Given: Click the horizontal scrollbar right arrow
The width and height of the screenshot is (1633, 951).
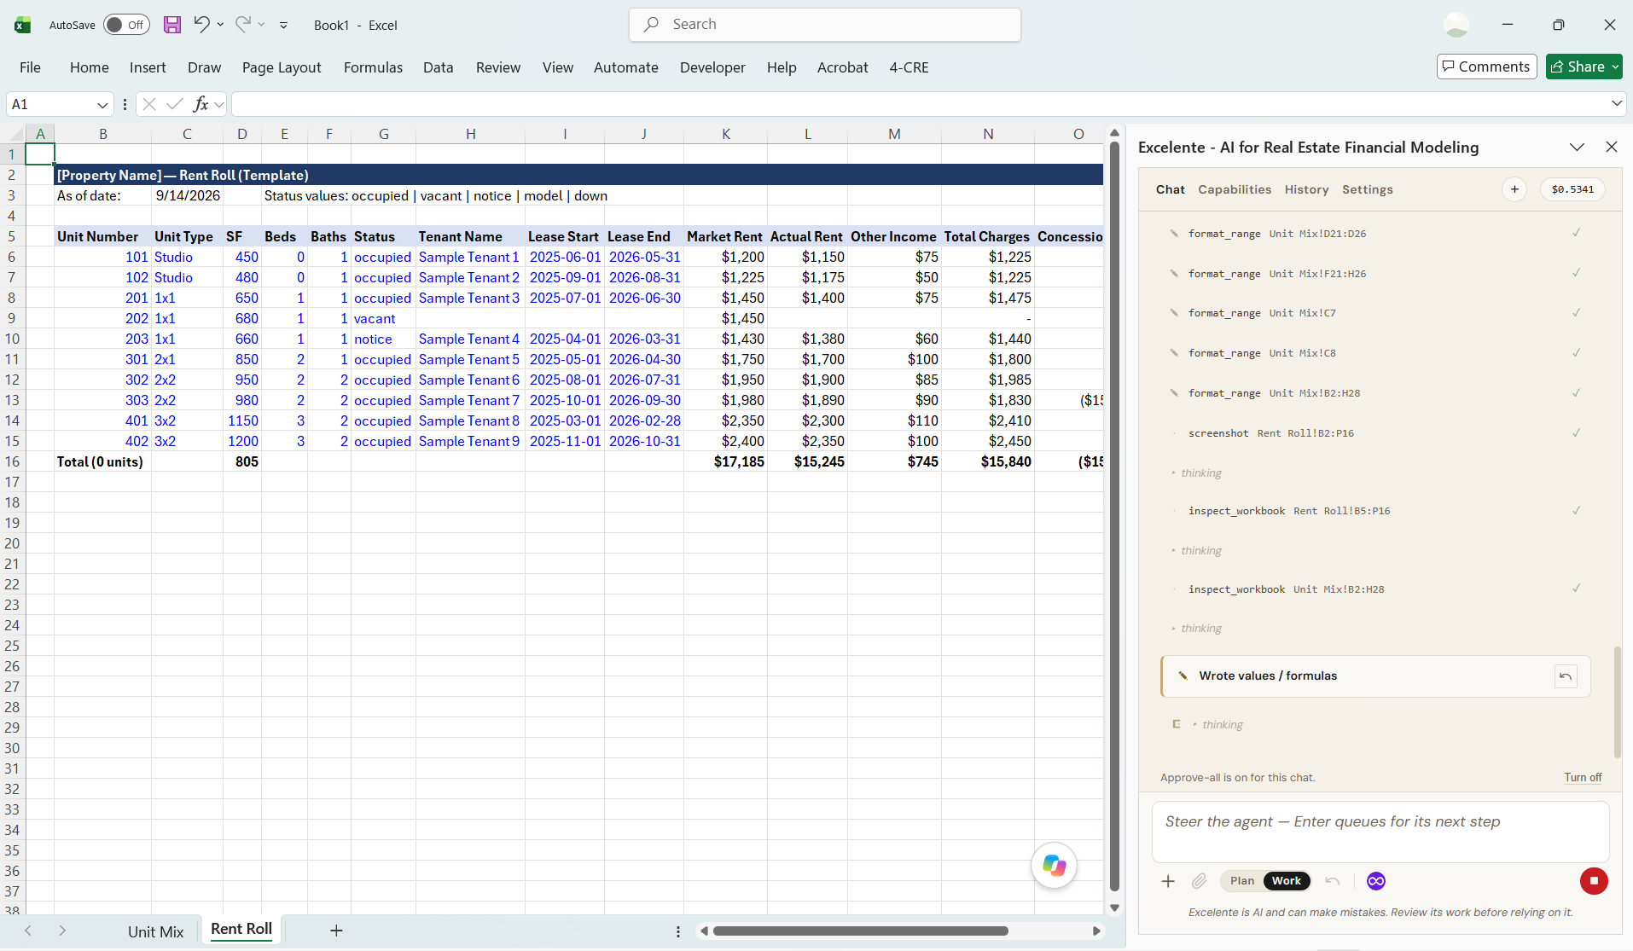Looking at the screenshot, I should [1096, 931].
